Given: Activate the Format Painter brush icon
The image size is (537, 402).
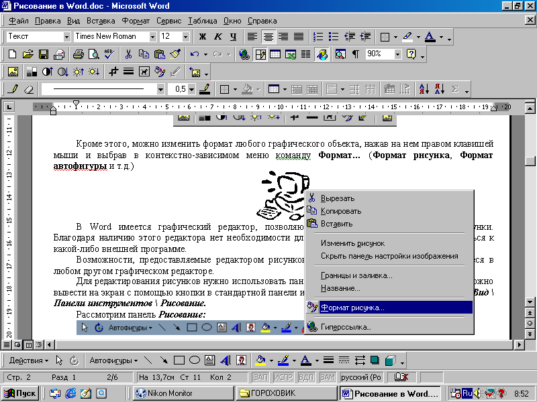Looking at the screenshot, I should pos(175,54).
